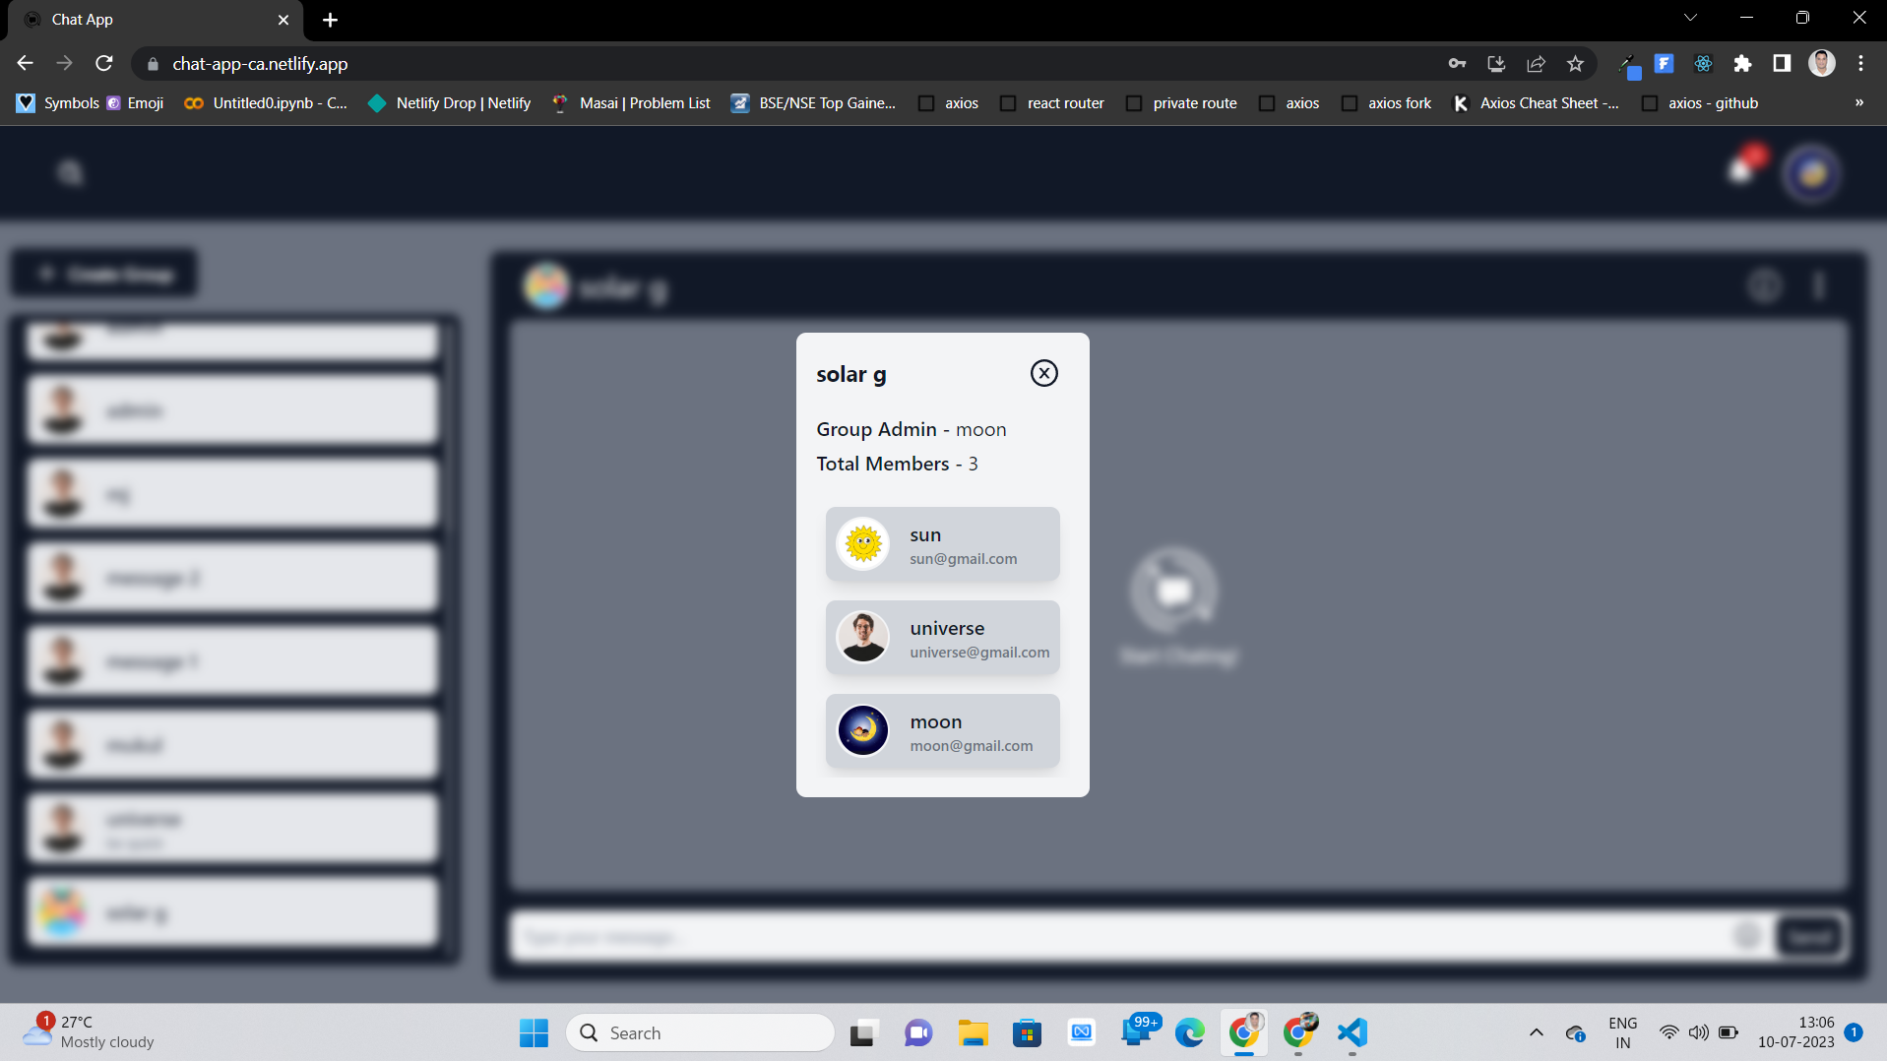The width and height of the screenshot is (1887, 1061).
Task: Open Chrome profile avatar
Action: point(1822,64)
